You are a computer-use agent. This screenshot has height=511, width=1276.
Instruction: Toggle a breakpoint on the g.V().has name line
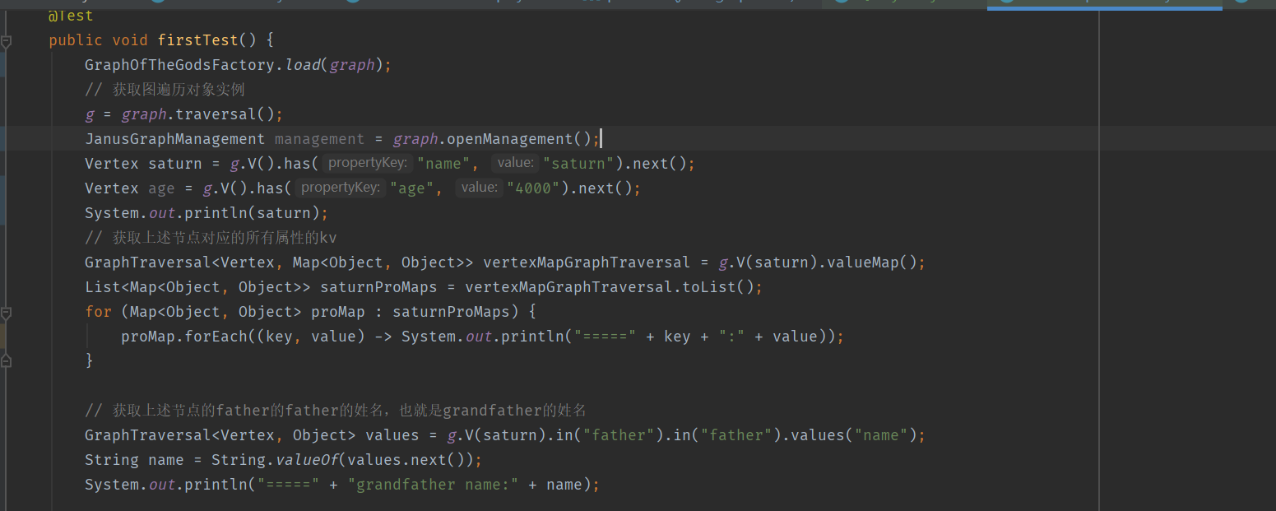[x=25, y=163]
